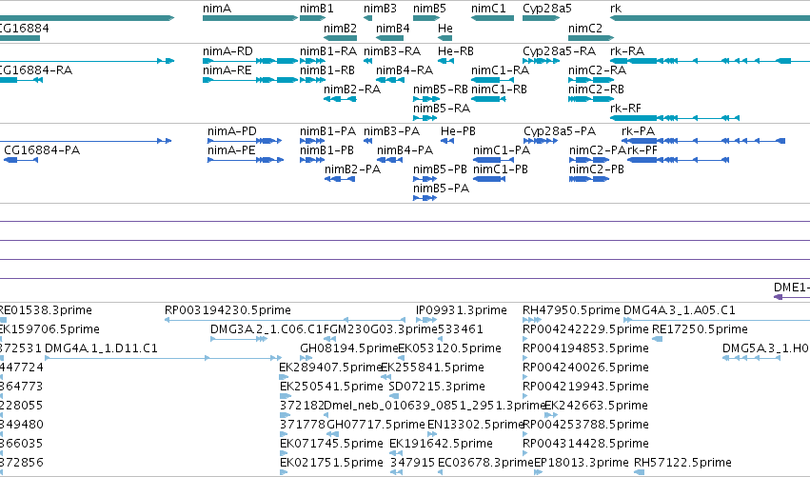The image size is (810, 477).
Task: Select EST DMG3A2_1.C06.C1
Action: coord(239,339)
